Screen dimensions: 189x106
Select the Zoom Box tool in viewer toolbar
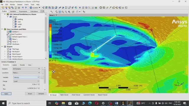coord(66,12)
